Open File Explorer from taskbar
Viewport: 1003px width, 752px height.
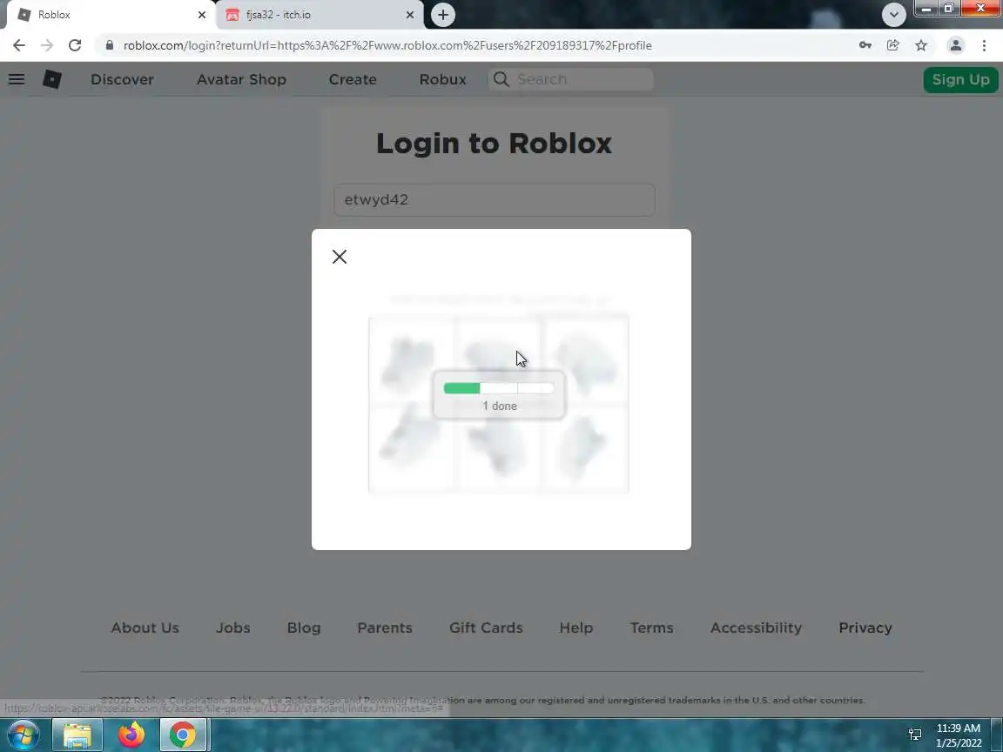coord(77,735)
